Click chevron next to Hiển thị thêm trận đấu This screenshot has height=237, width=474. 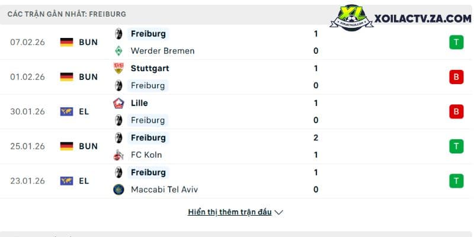[x=278, y=213]
